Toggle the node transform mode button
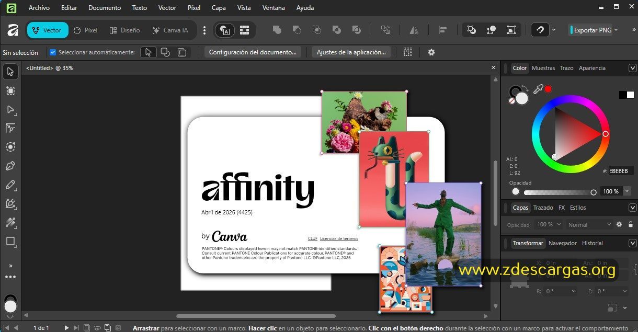Image resolution: width=638 pixels, height=332 pixels. 491,30
